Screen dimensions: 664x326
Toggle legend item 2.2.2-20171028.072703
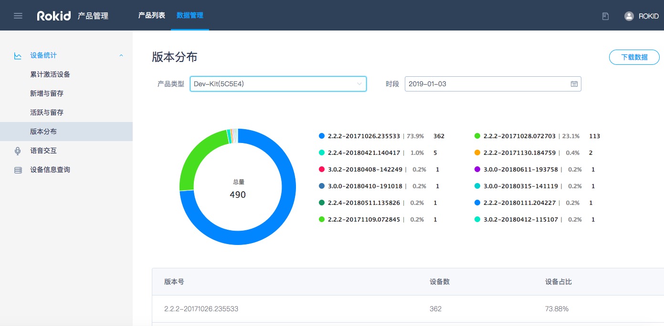pos(519,136)
